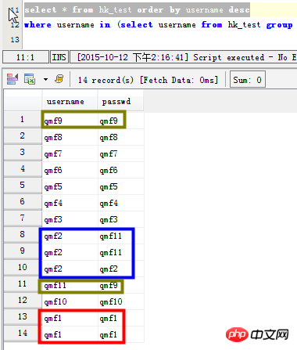Click passwd cell qmf9 in row 11
Image resolution: width=297 pixels, height=350 pixels.
point(121,285)
